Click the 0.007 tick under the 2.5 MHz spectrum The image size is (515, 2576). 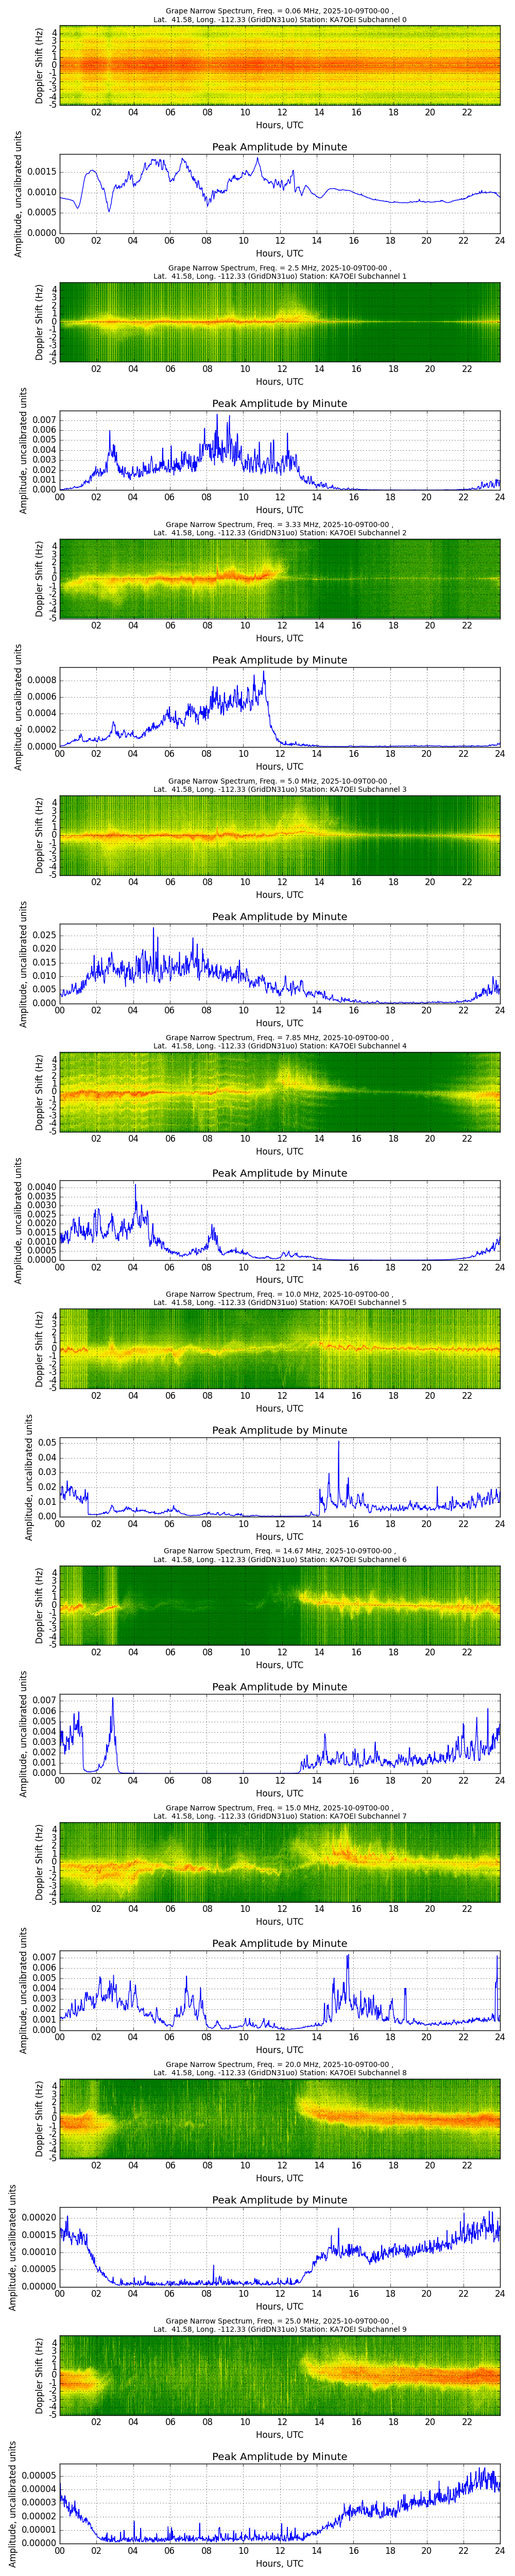[x=45, y=420]
